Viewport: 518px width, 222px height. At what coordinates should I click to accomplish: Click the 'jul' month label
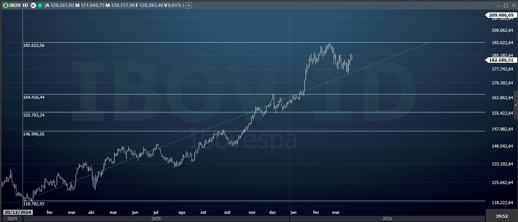(x=156, y=212)
